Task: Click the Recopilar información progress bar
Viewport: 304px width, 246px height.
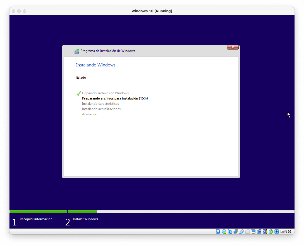Action: pyautogui.click(x=38, y=212)
